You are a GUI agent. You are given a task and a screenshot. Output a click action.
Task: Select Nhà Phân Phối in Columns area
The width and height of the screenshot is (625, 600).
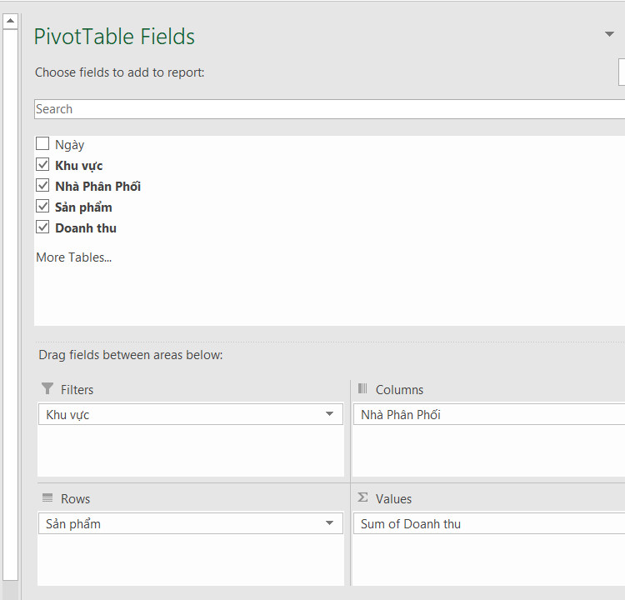489,414
